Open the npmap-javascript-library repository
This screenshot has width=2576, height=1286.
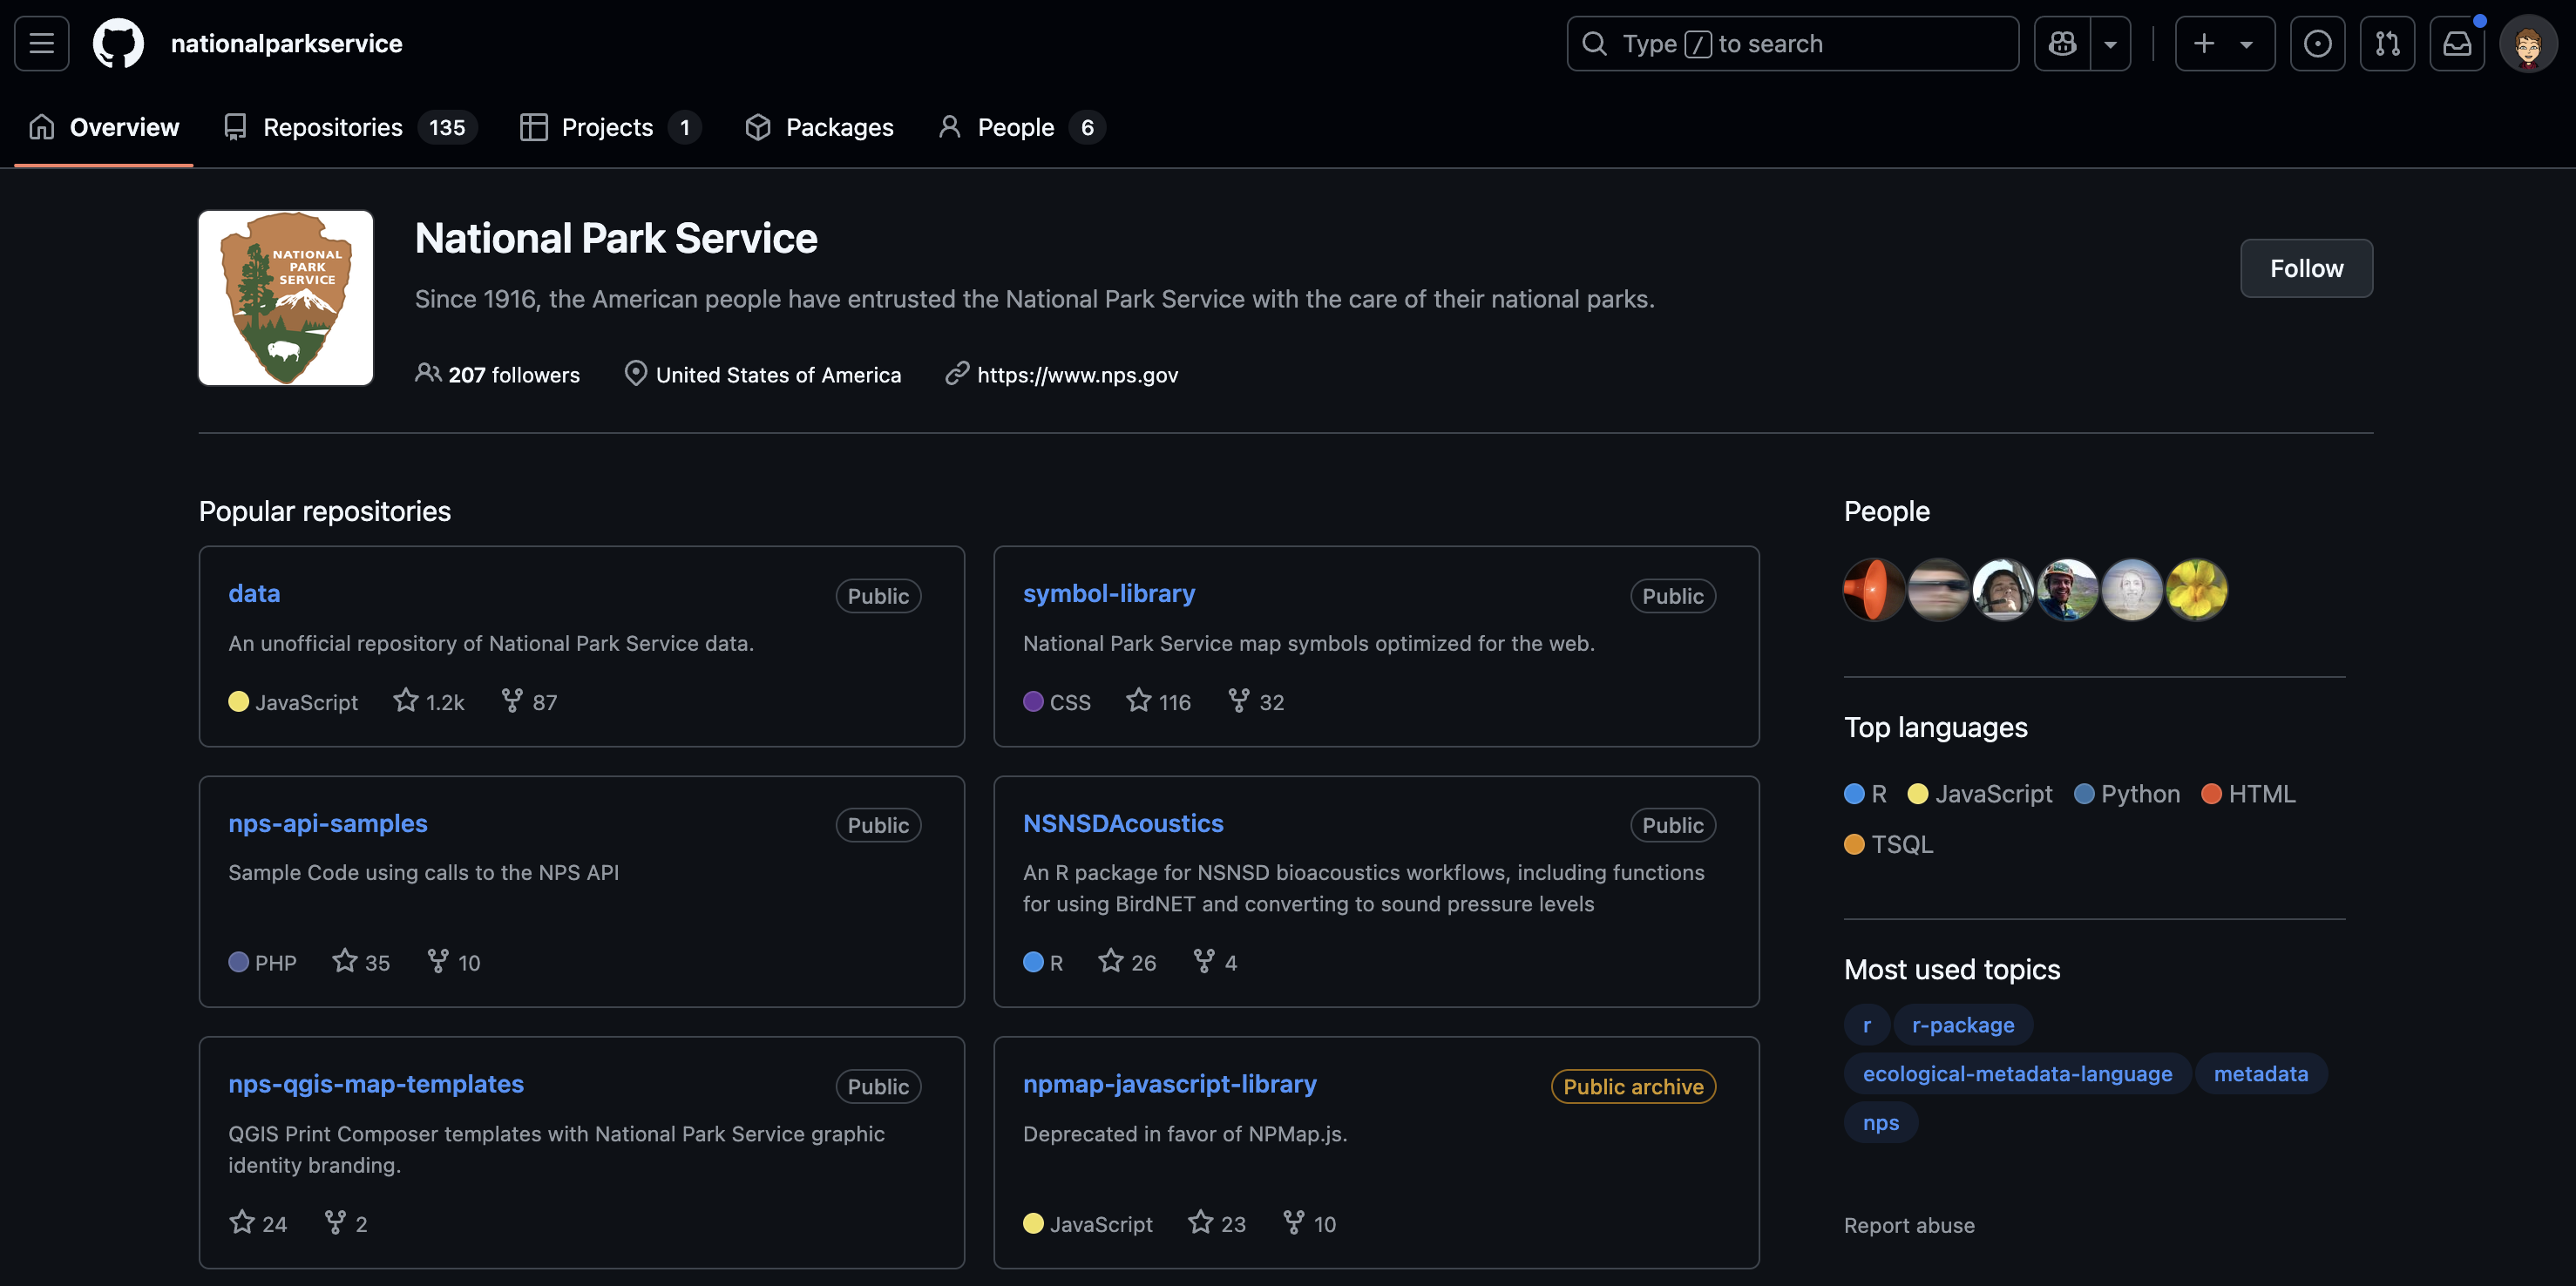click(x=1169, y=1084)
